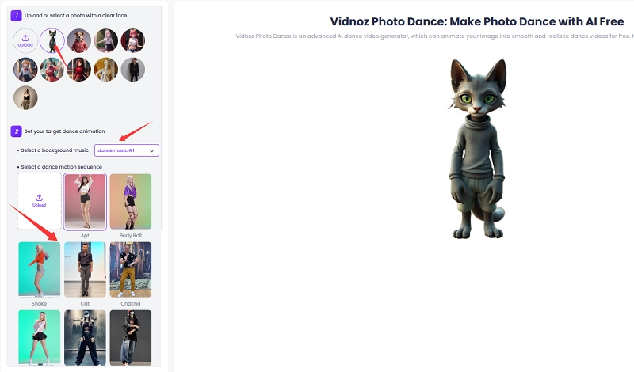This screenshot has width=634, height=372.
Task: Click the dashed dance motion Upload box
Action: point(39,201)
